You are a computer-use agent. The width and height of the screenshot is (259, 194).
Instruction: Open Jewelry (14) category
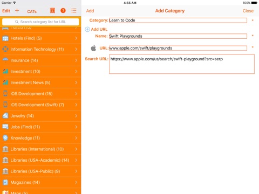pyautogui.click(x=40, y=116)
